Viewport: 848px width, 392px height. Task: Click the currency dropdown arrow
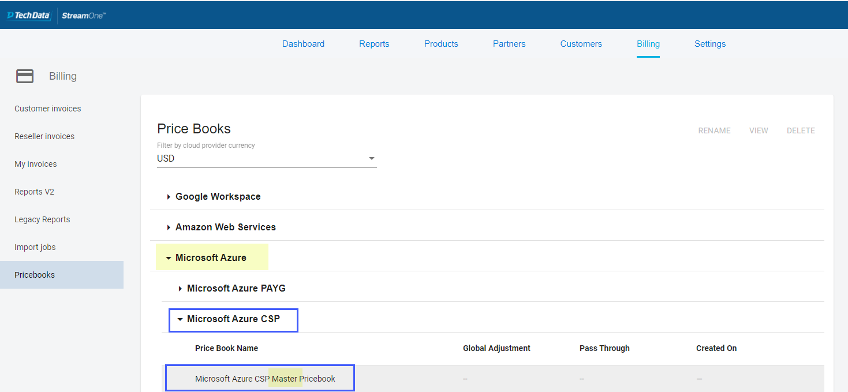click(372, 158)
